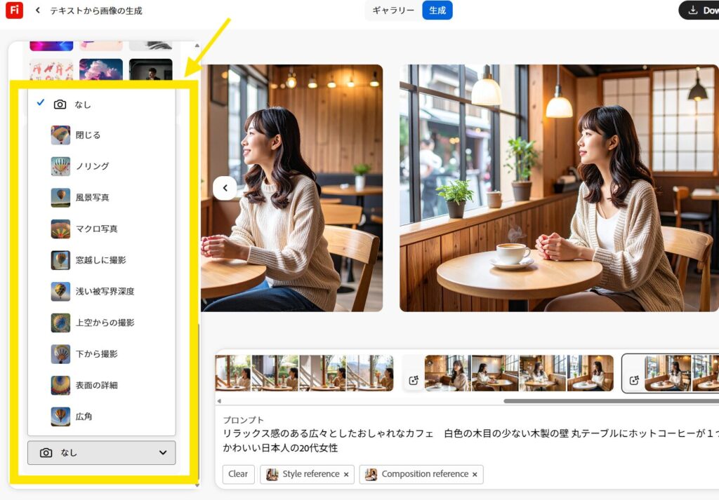Choose the 浅い被写界深度 camera option

pos(101,291)
